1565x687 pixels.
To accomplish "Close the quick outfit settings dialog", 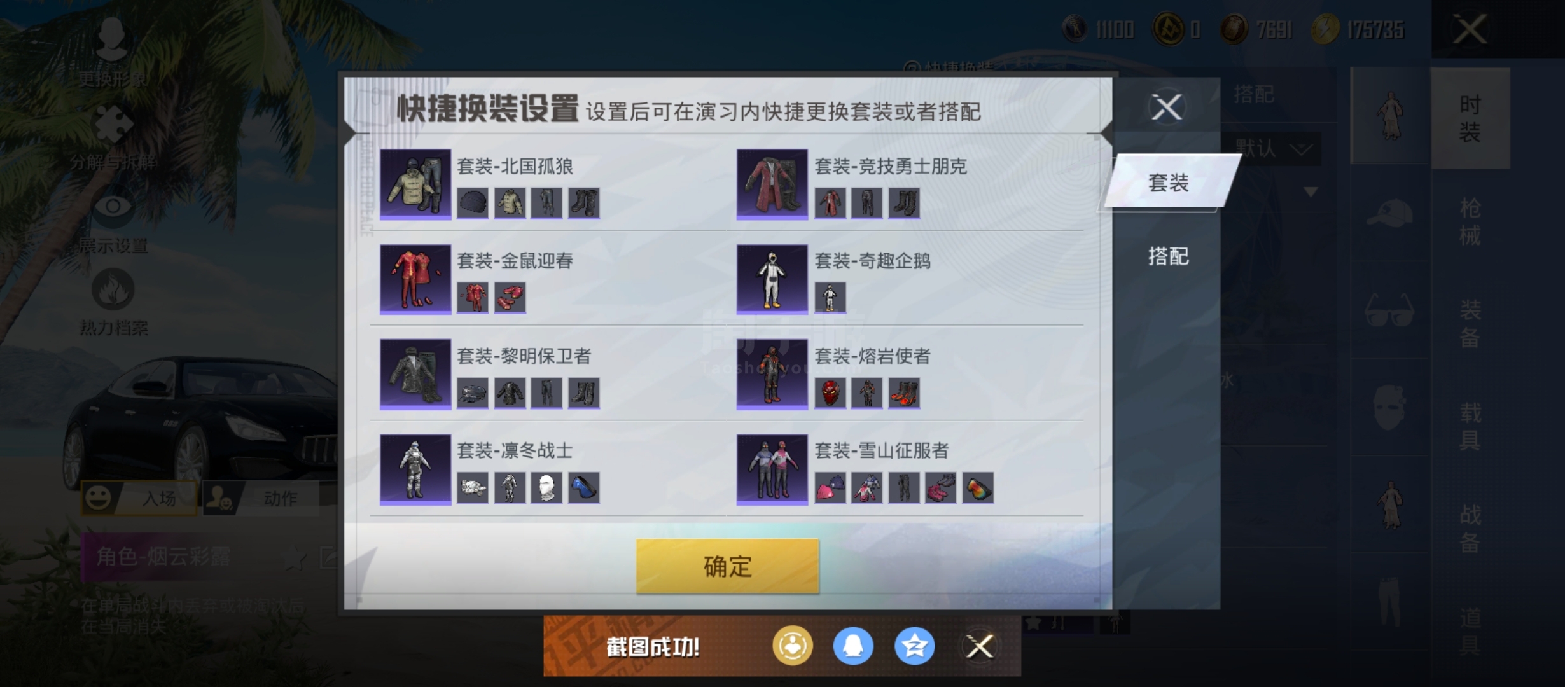I will pos(1167,107).
